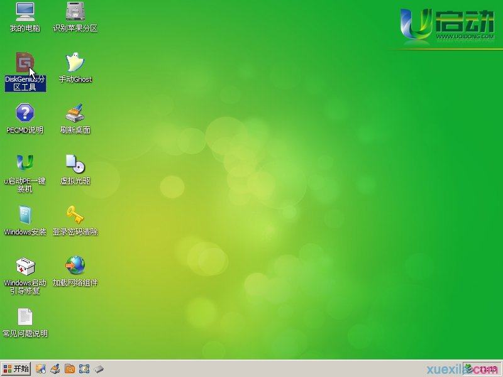Click the 开始 Start button

pos(18,368)
